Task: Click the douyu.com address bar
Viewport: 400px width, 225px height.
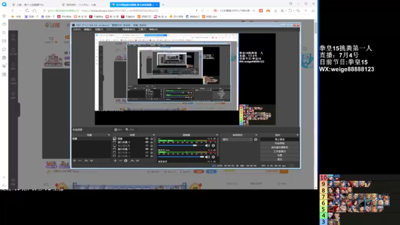Action: tap(119, 10)
